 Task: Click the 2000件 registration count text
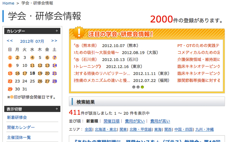click(x=187, y=19)
